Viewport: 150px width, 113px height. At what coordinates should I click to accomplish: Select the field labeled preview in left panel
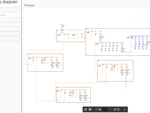pyautogui.click(x=10, y=15)
